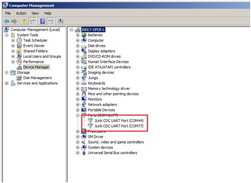Viewport: 251px width, 183px height.
Task: Click the Display adapters icon
Action: click(84, 51)
